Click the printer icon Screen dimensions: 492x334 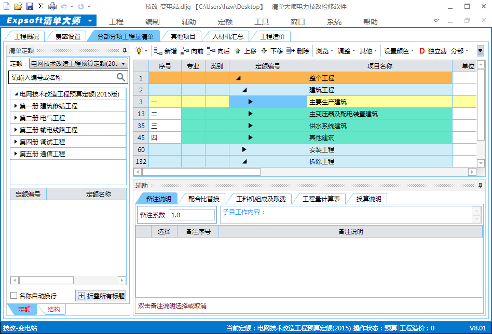click(52, 6)
